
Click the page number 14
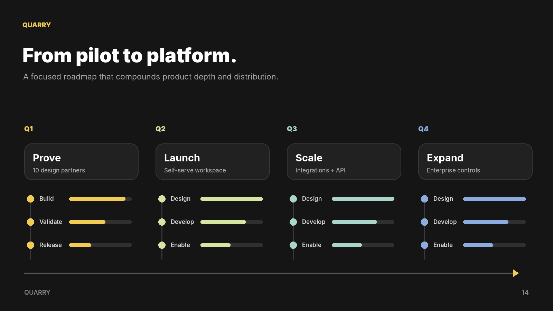pos(525,292)
